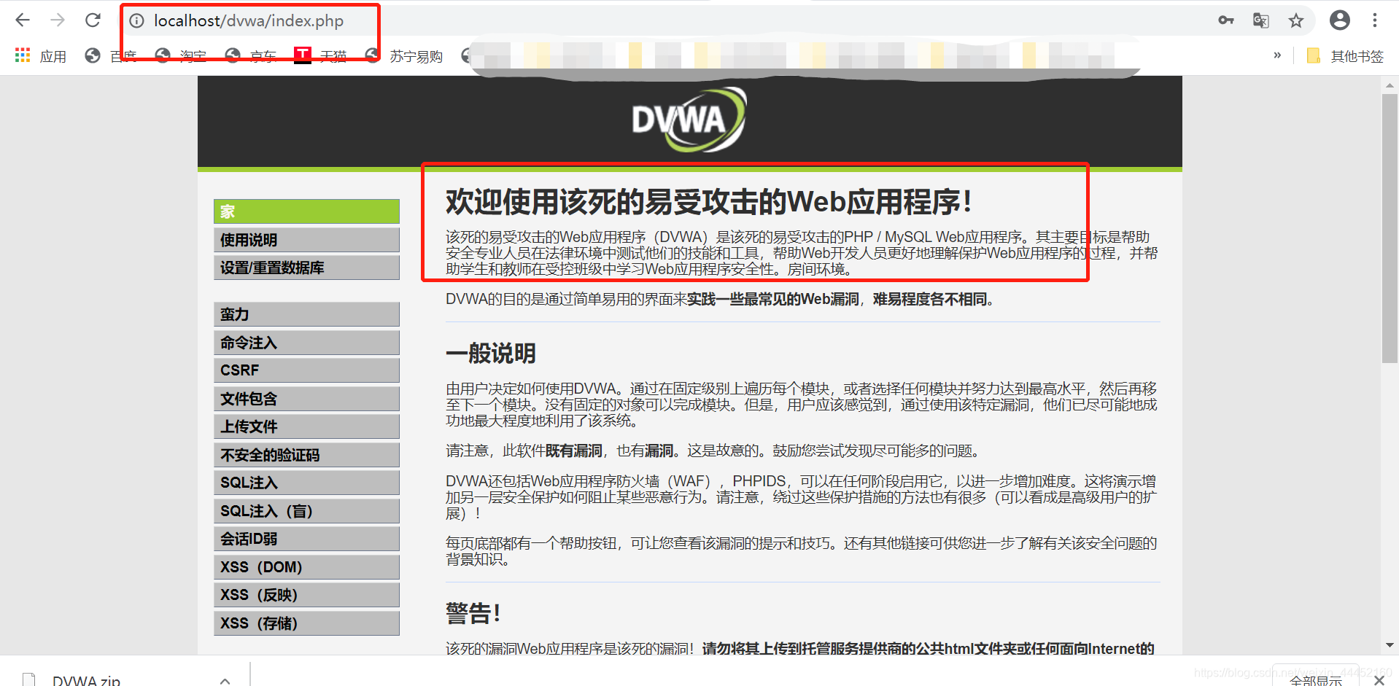
Task: Open the 其他书签 bookmarks folder
Action: click(1345, 56)
